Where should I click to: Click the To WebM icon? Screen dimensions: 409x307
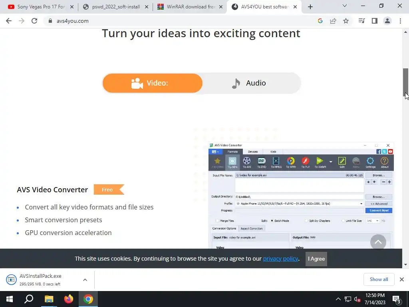coord(320,163)
